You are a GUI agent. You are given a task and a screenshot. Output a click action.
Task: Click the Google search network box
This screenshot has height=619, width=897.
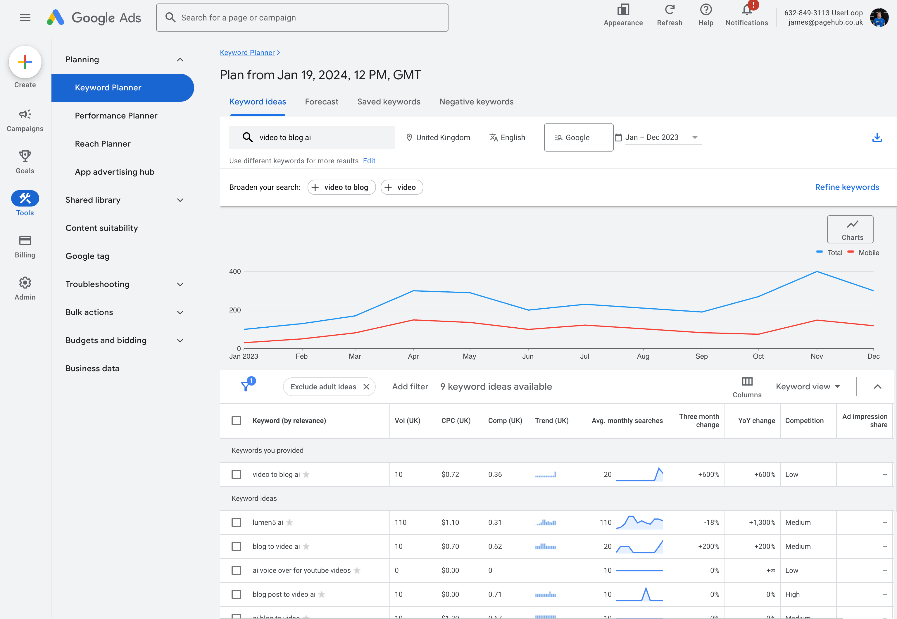point(578,137)
